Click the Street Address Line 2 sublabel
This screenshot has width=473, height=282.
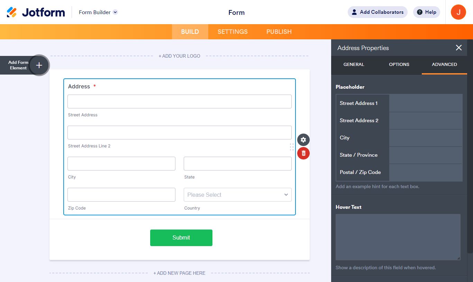89,146
